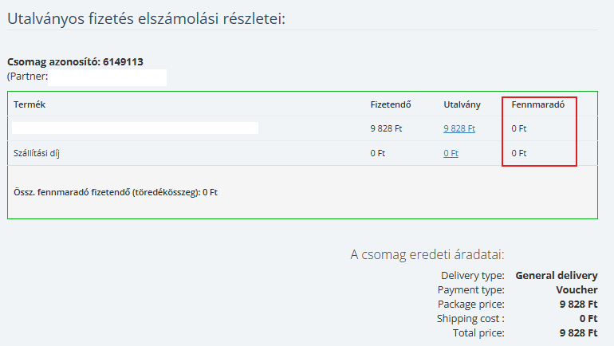Click the product's 9 828 Ft Fizetendő amount
This screenshot has height=346, width=614.
pyautogui.click(x=386, y=128)
